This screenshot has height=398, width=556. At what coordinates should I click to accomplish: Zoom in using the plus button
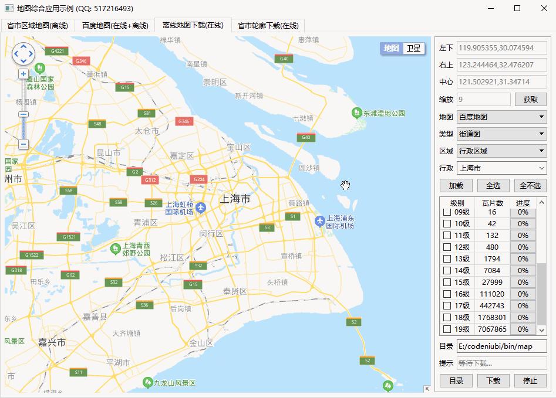(23, 74)
